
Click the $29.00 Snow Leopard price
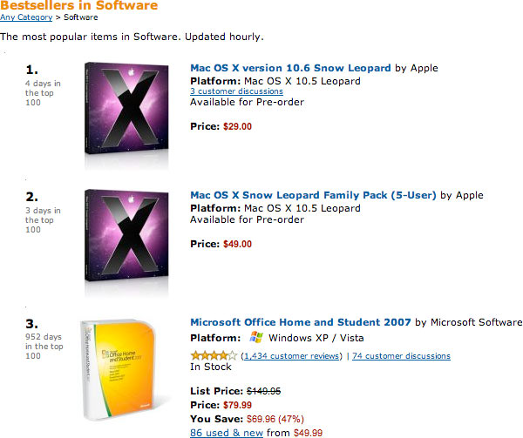tap(237, 126)
